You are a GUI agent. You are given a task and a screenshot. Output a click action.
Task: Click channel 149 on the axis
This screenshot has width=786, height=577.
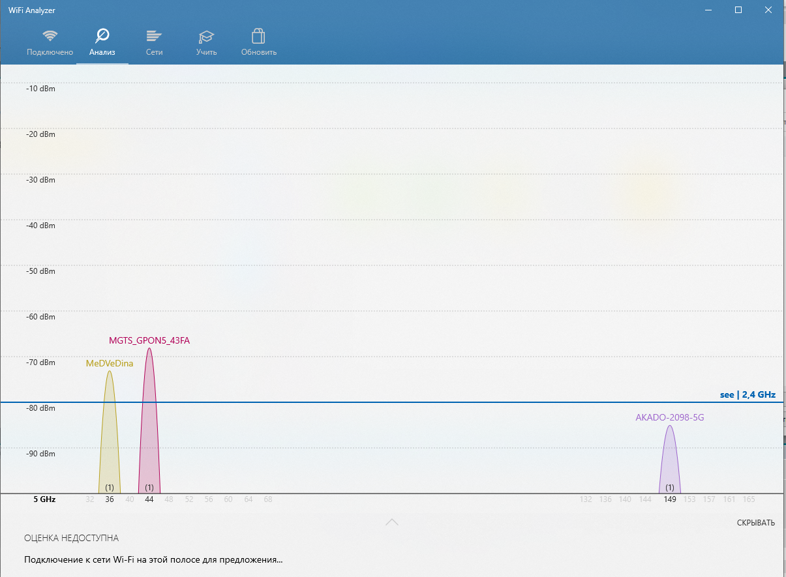[670, 499]
